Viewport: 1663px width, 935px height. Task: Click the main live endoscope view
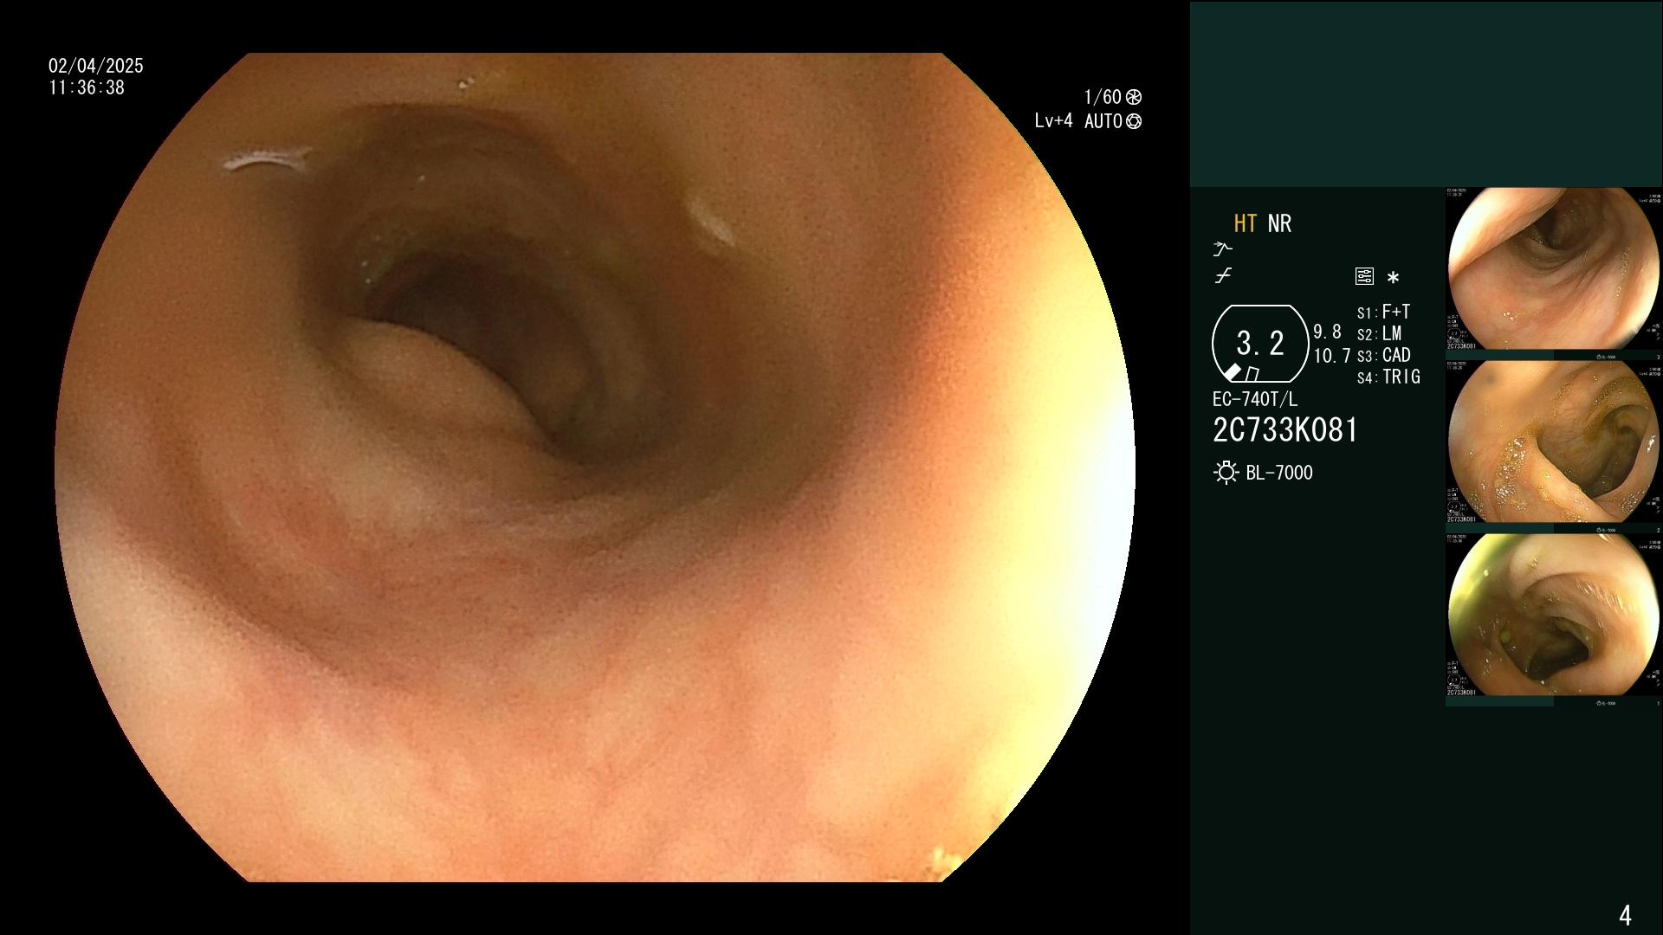(595, 467)
